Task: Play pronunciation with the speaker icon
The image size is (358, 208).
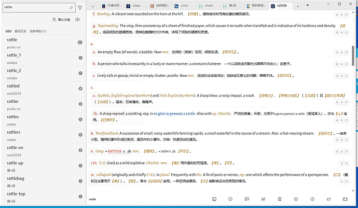Action: [78, 20]
